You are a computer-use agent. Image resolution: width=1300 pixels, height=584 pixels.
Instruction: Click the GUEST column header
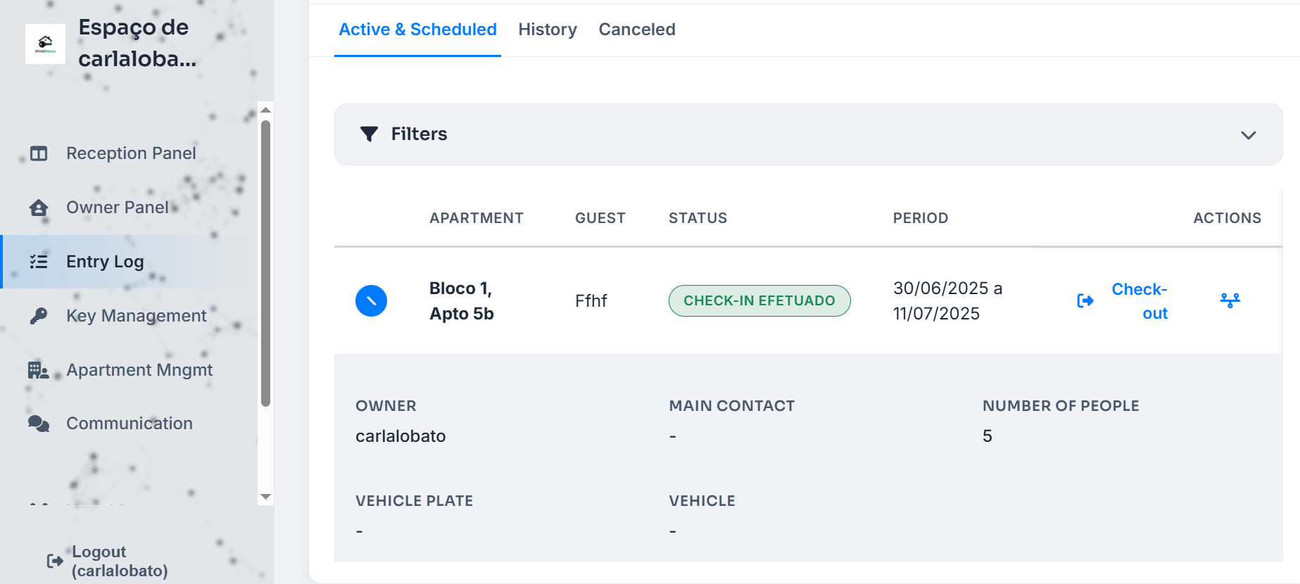pos(600,218)
